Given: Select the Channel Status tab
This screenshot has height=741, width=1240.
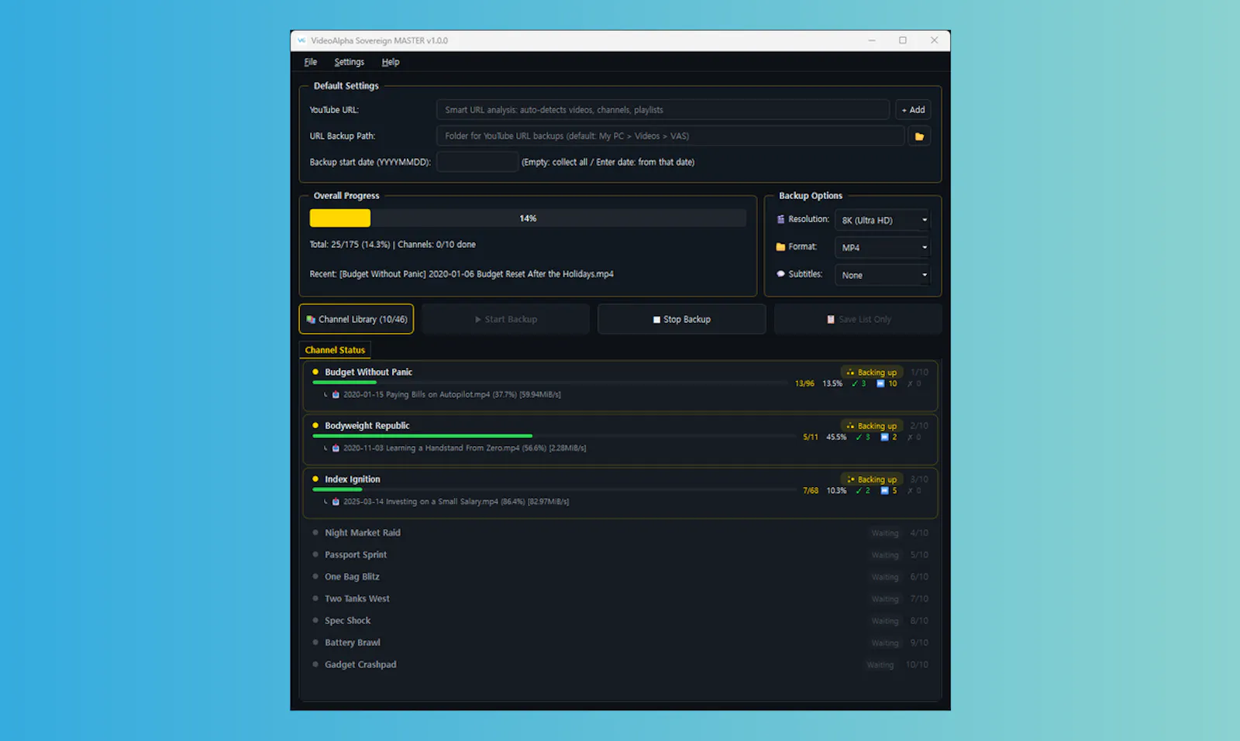Looking at the screenshot, I should 335,350.
